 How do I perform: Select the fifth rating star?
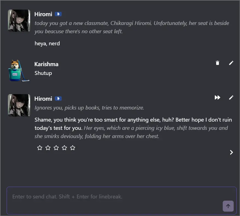coord(72,148)
